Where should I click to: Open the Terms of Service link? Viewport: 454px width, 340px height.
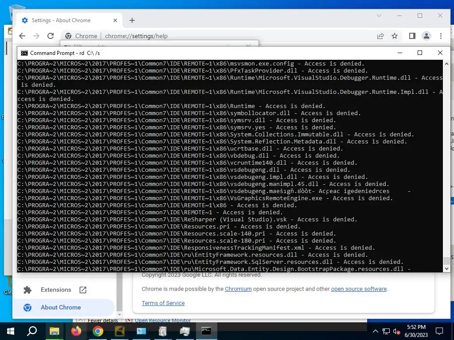pyautogui.click(x=163, y=303)
